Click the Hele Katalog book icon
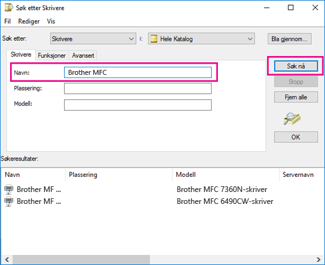This screenshot has height=265, width=325. (x=154, y=39)
